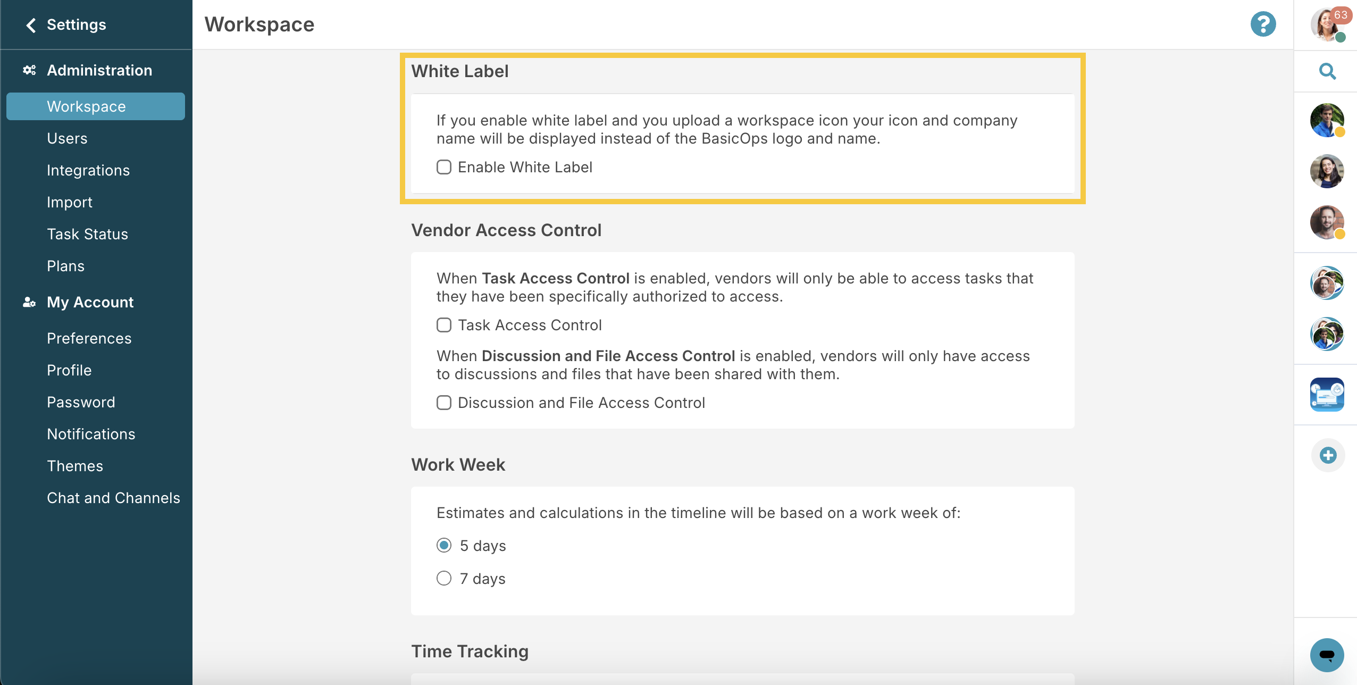Click the blue plus add icon
1357x685 pixels.
tap(1328, 455)
